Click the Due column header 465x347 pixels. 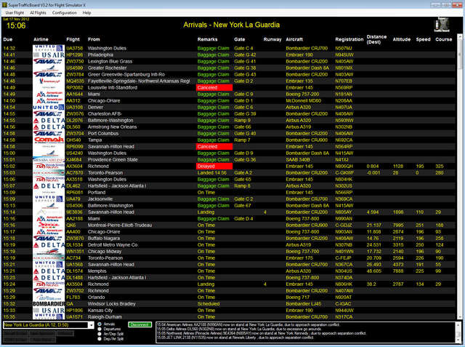click(x=8, y=39)
